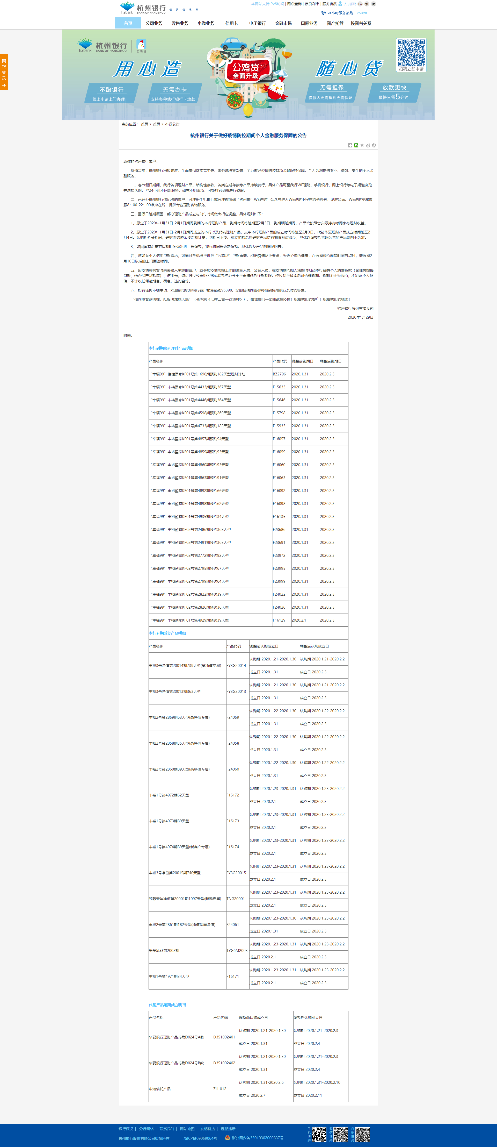Viewport: 497px width, 1147px height.
Task: Click the banner QR code 扫码立即申请
Action: [411, 55]
